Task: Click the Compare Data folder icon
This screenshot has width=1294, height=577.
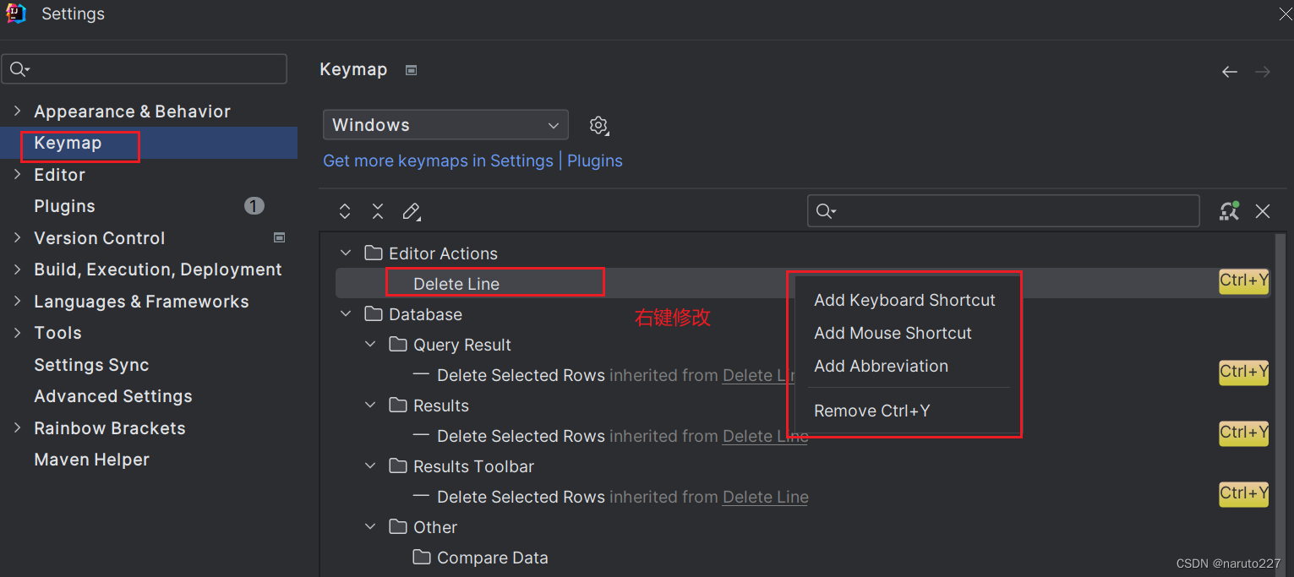Action: pos(421,557)
